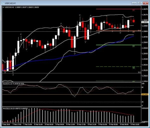
Task: Click the 1.25960 price axis value
Action: [145, 26]
